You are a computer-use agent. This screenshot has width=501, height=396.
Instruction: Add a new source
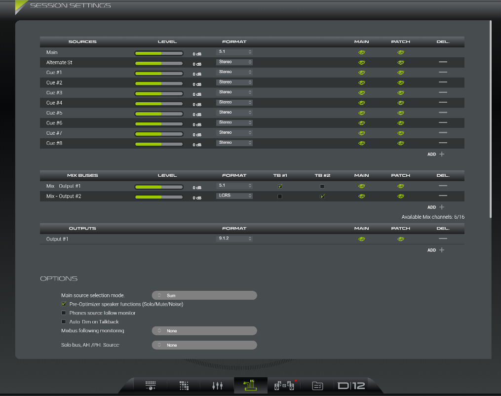tap(436, 154)
